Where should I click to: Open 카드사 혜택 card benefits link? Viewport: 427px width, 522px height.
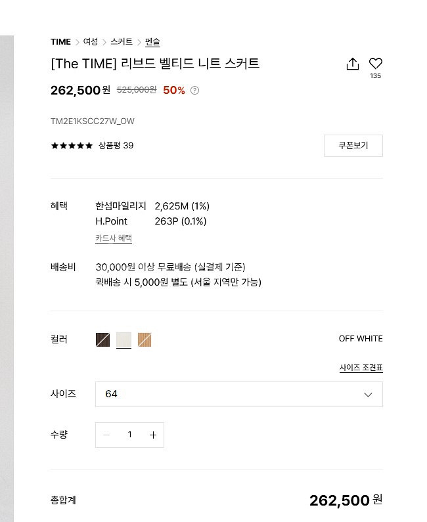(114, 238)
